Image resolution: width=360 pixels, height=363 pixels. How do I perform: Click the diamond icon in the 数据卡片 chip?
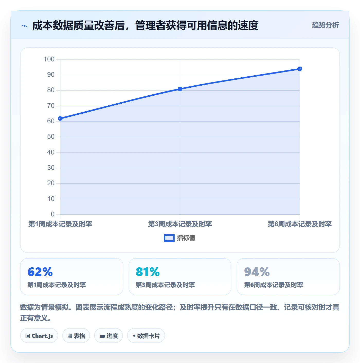134,336
